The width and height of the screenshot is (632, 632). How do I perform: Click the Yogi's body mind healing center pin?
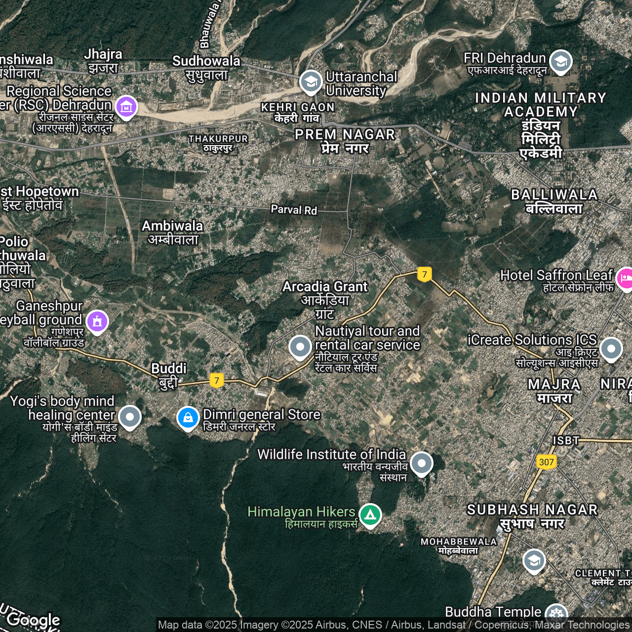[130, 417]
